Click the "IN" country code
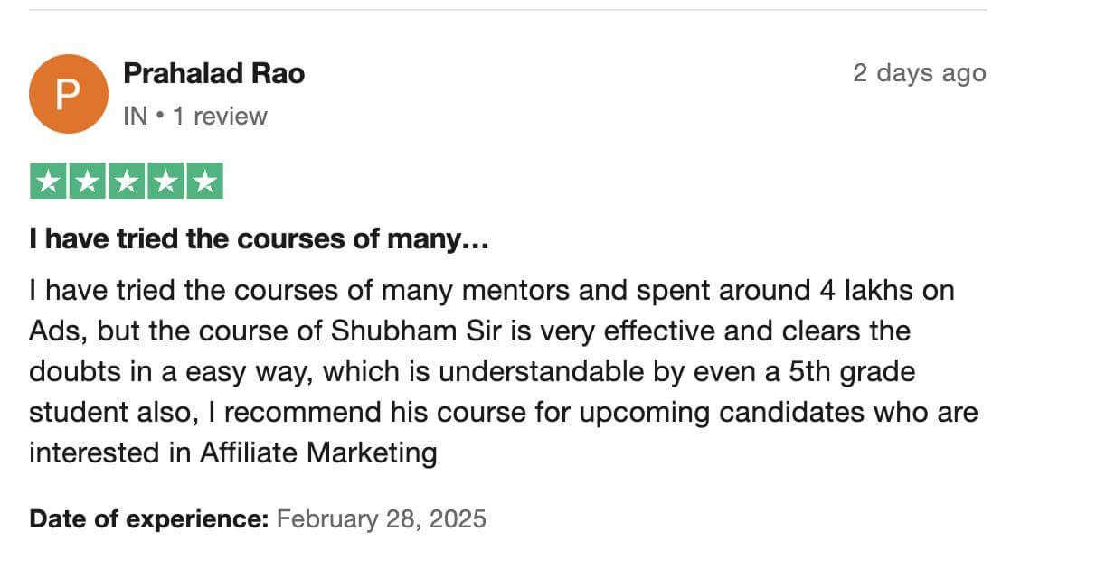The image size is (1096, 569). [x=135, y=117]
